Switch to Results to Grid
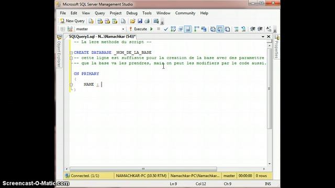The height and width of the screenshot is (188, 335). (x=220, y=29)
